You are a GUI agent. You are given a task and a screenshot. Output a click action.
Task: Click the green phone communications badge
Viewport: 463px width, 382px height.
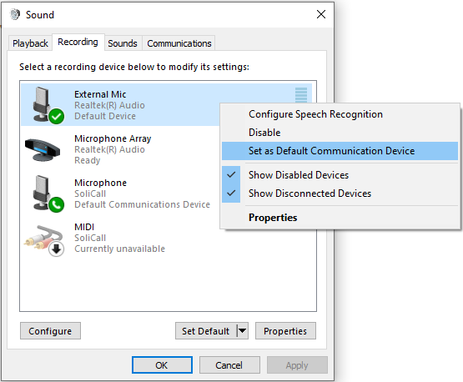point(56,204)
